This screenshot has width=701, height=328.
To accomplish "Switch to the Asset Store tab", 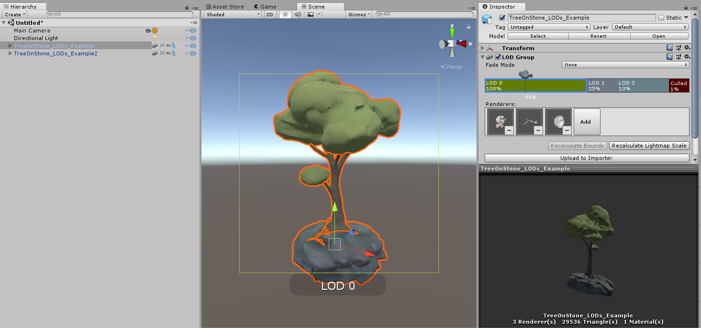I will [224, 7].
